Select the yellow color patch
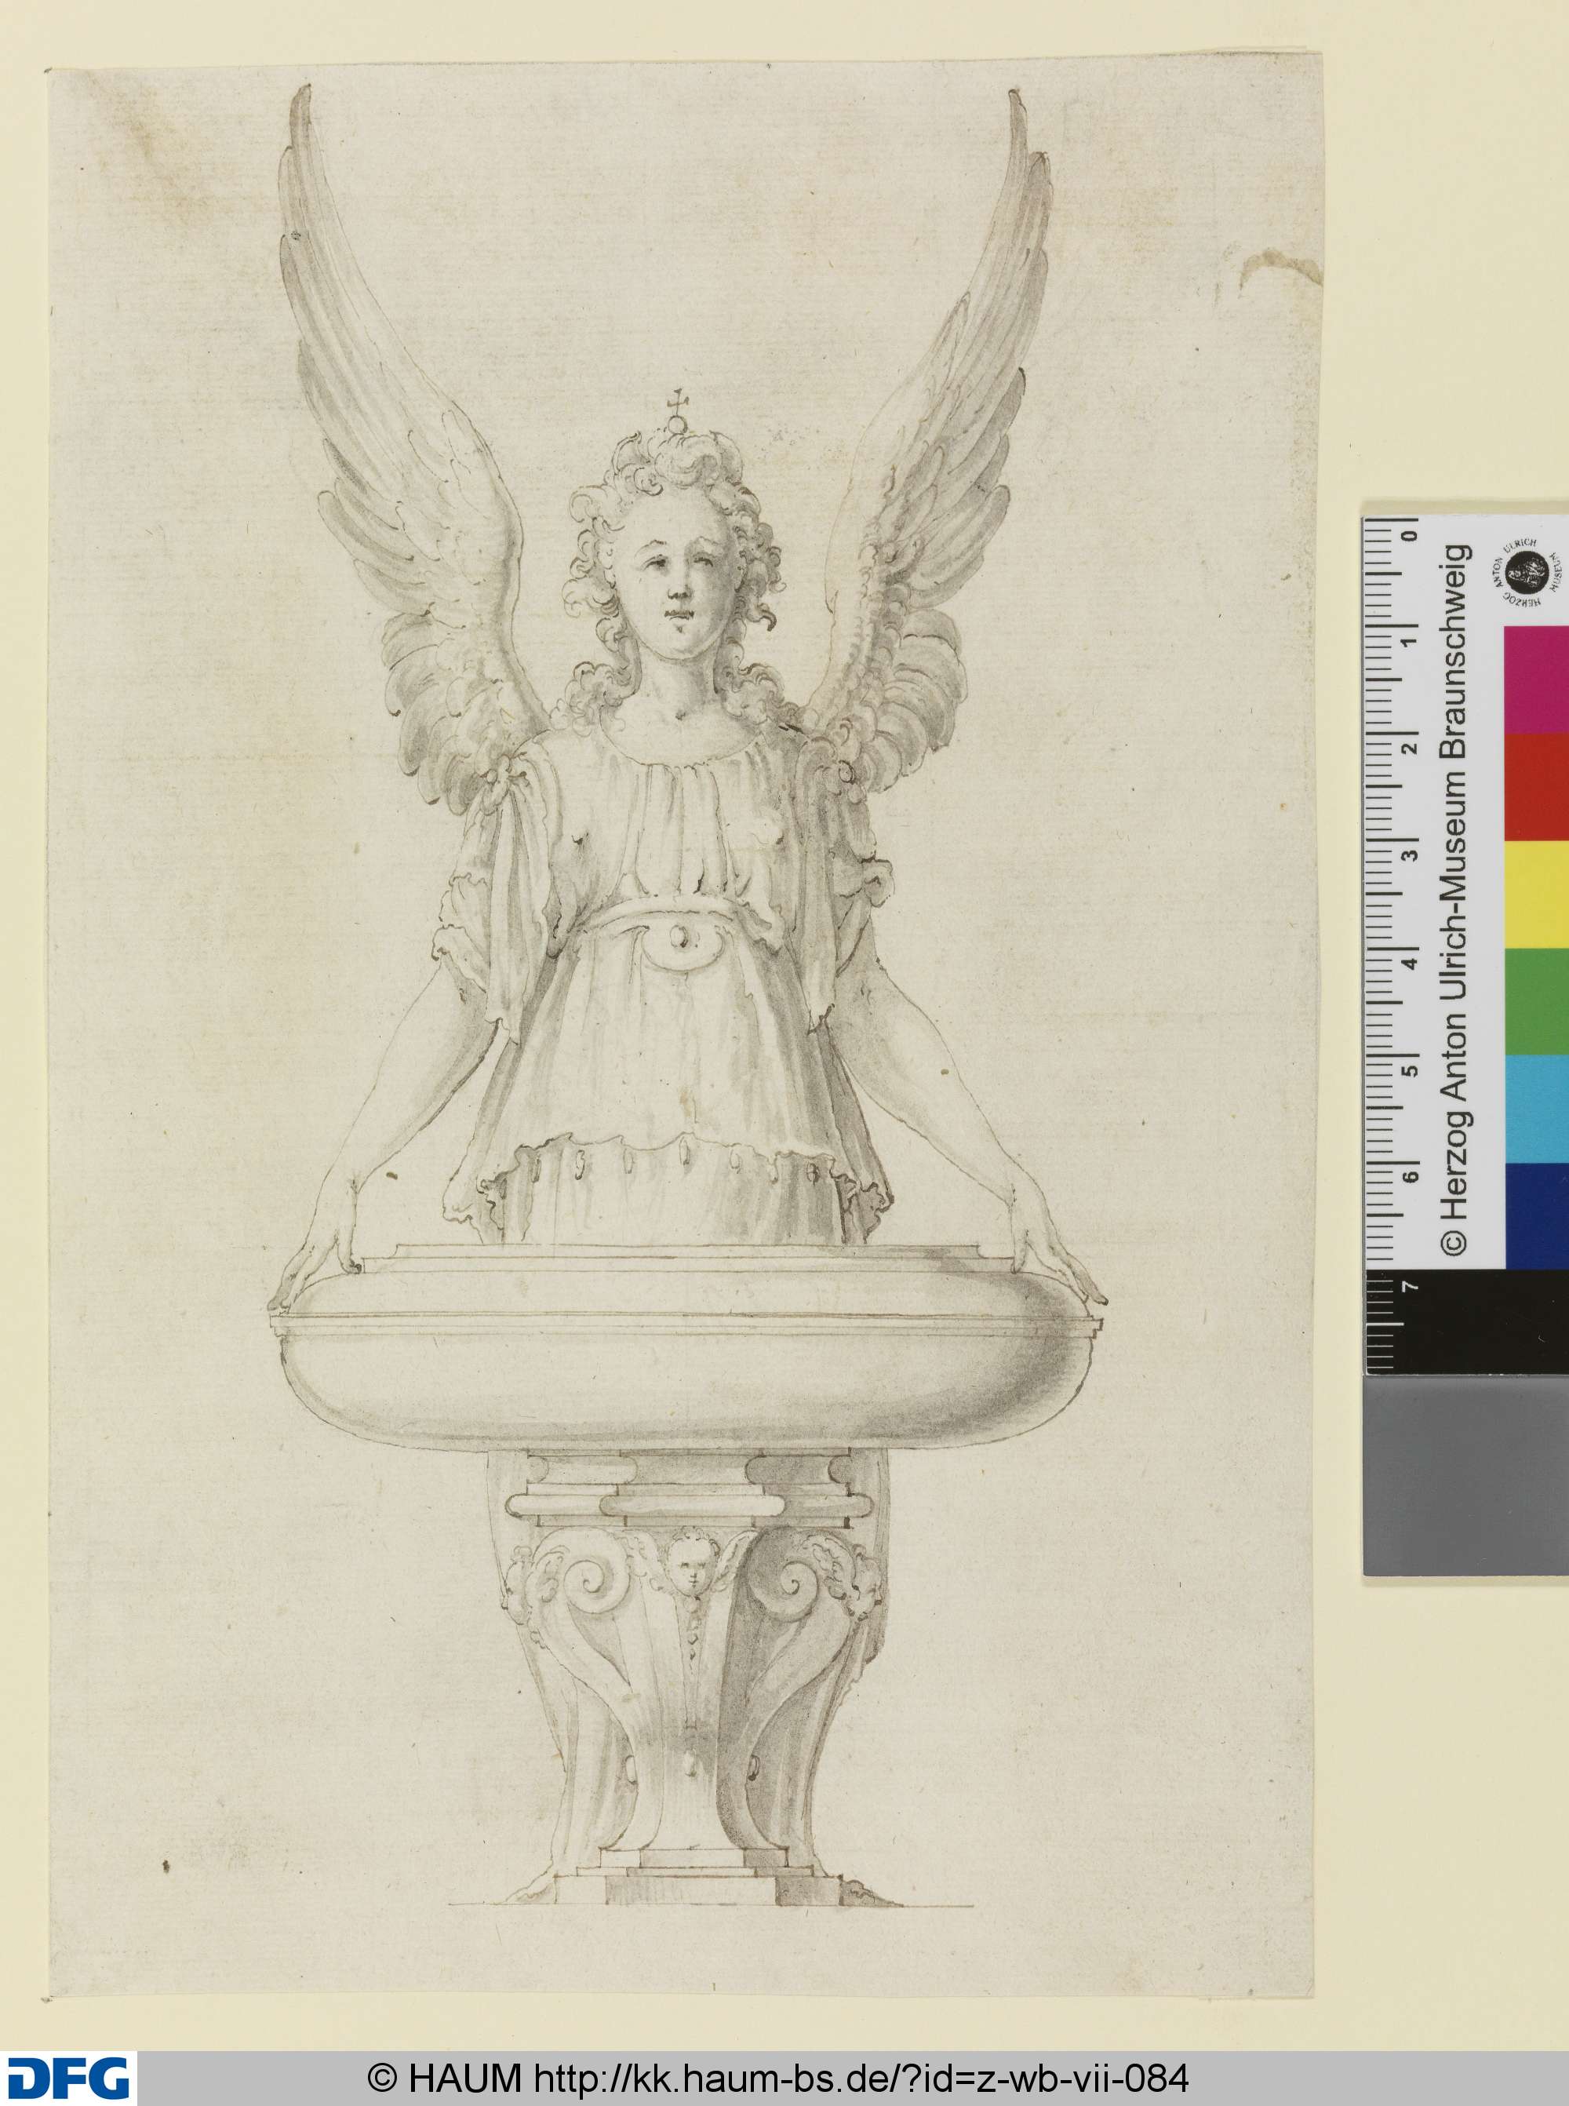 [x=1537, y=894]
